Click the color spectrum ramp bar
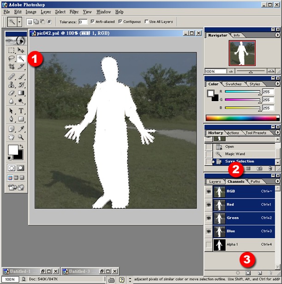 click(242, 118)
